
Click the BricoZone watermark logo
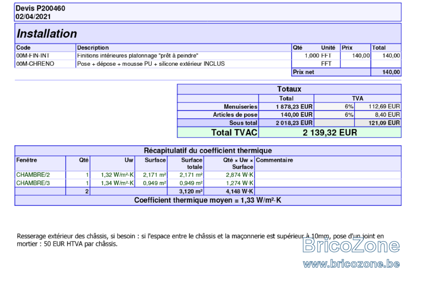coord(351,245)
